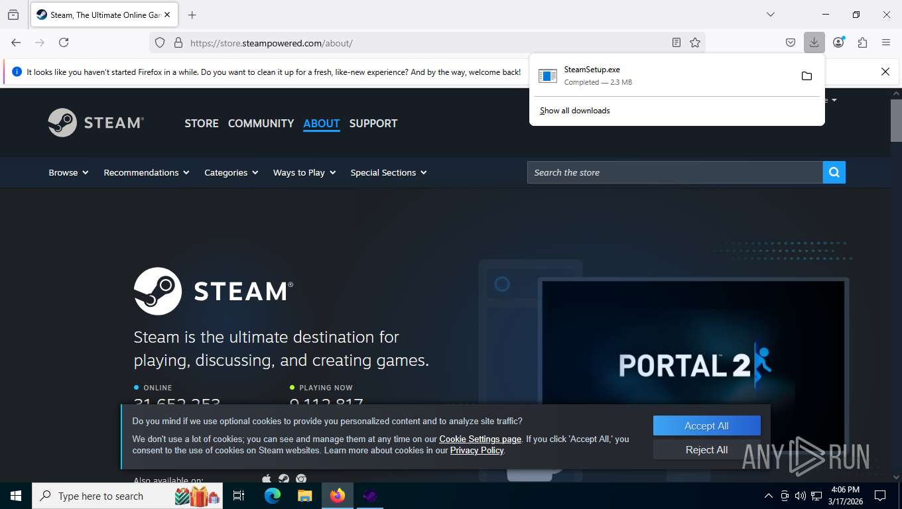The image size is (902, 509).
Task: Click the site padlock icon
Action: 178,42
